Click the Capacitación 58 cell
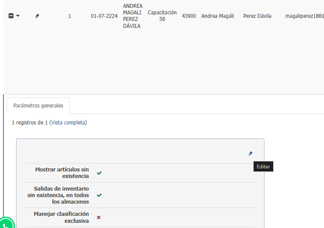Screen dimensions: 324x228 pos(162,16)
